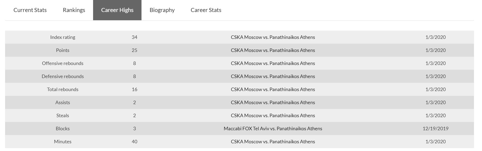This screenshot has width=482, height=151.
Task: Select the Total rebounds value 16
Action: (x=134, y=89)
